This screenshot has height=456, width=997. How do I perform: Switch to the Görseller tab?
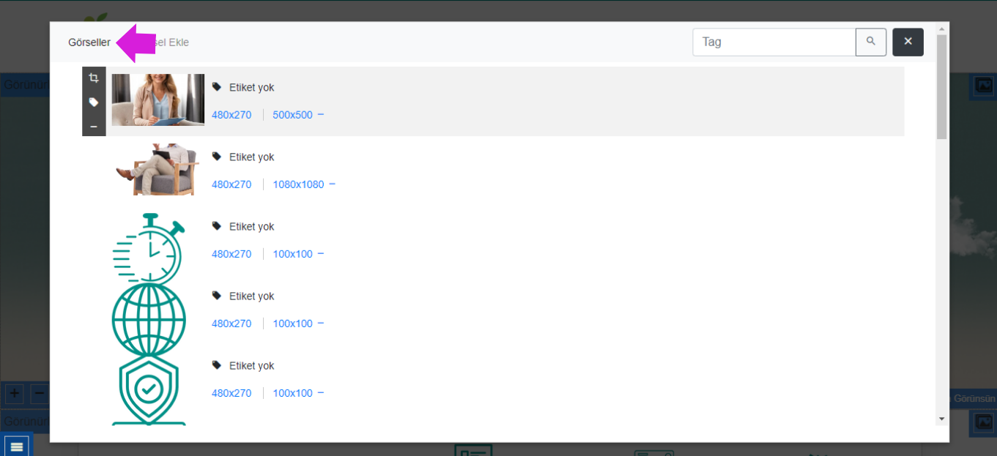coord(89,42)
